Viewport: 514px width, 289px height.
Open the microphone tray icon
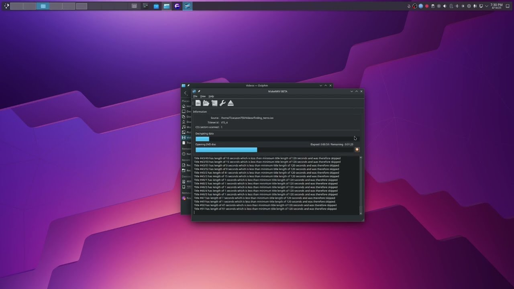pyautogui.click(x=475, y=6)
